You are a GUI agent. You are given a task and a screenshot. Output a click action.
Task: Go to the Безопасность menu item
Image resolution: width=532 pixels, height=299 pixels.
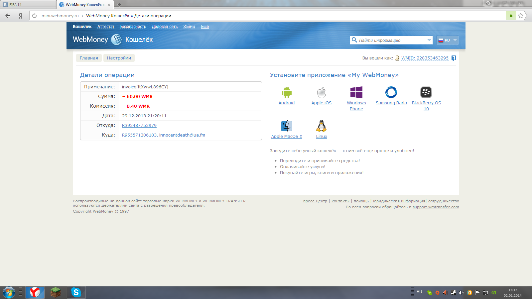pyautogui.click(x=133, y=27)
